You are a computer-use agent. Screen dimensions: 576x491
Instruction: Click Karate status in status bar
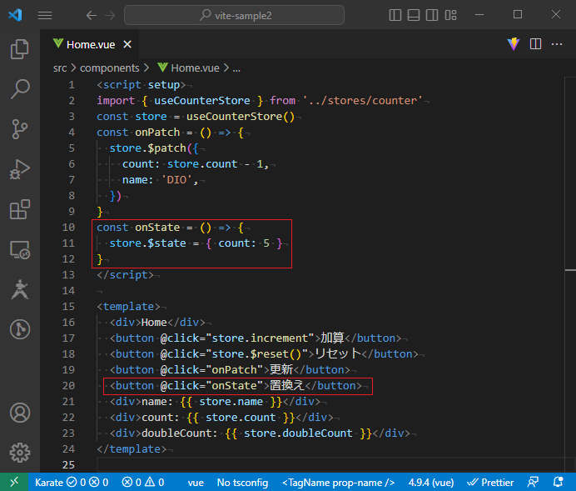(72, 482)
